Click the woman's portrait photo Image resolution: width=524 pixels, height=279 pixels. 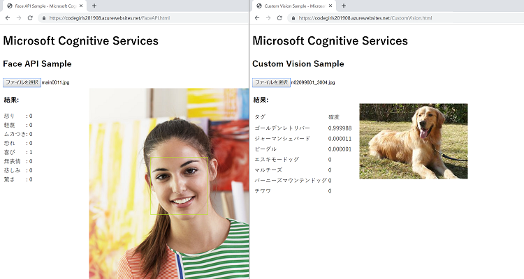[x=169, y=183]
